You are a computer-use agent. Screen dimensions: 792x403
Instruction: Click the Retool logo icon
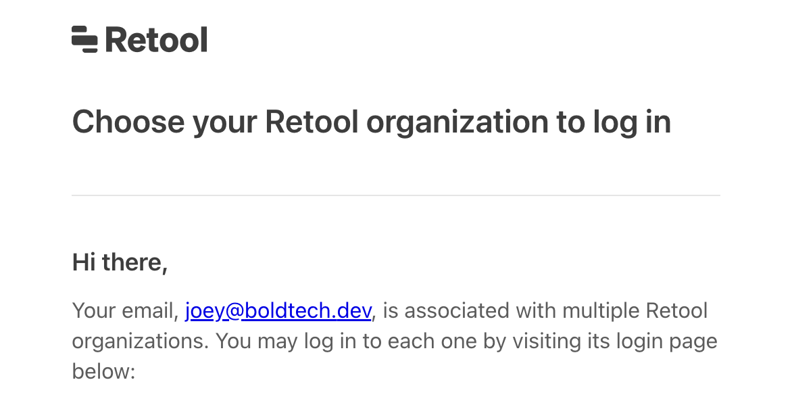pos(85,39)
